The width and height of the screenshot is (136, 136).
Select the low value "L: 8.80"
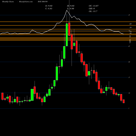(71, 9)
